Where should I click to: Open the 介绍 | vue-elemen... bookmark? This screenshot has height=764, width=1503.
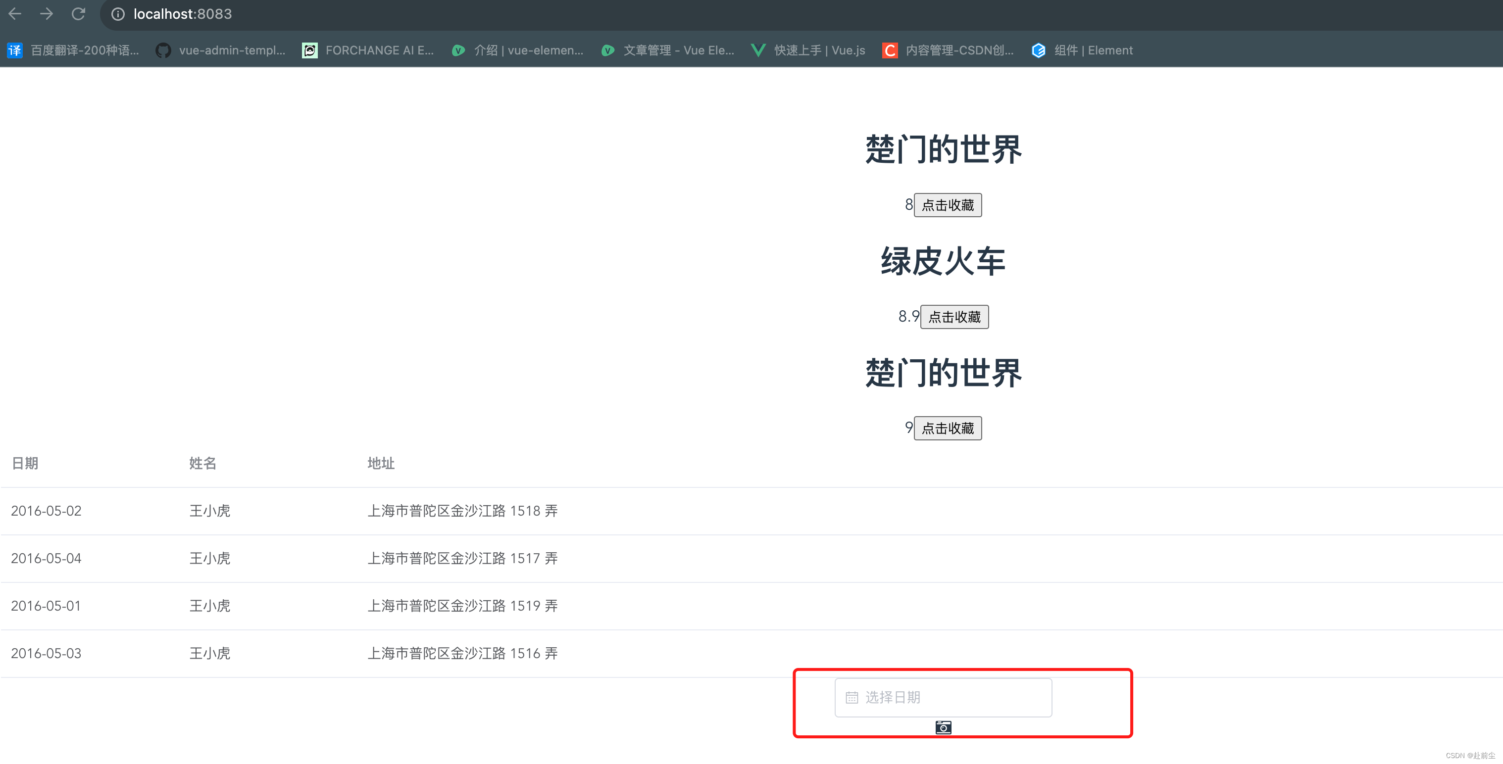tap(517, 50)
